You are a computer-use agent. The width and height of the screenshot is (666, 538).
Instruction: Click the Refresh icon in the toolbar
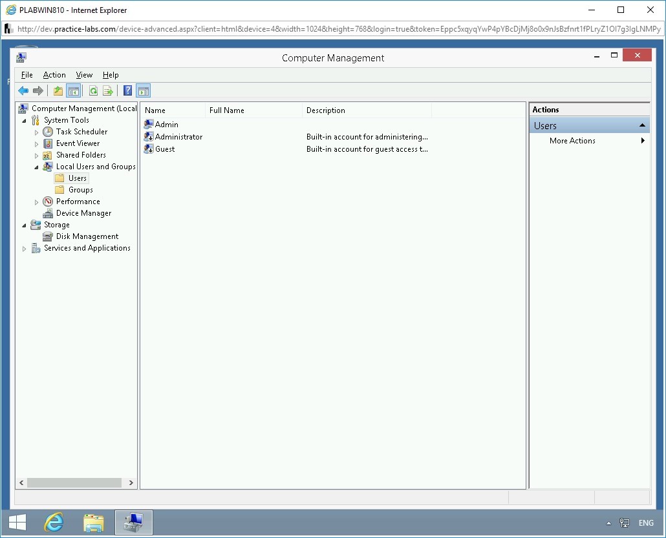[x=92, y=90]
